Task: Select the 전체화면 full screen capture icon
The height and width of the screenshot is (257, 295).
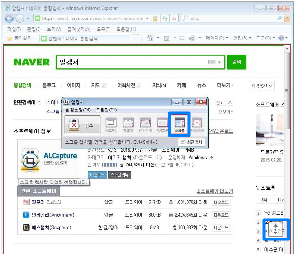Action: tap(162, 125)
